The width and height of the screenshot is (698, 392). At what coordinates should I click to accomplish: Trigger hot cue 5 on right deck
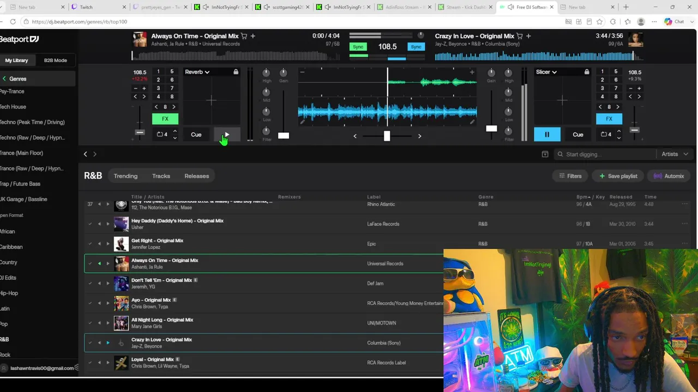[616, 71]
